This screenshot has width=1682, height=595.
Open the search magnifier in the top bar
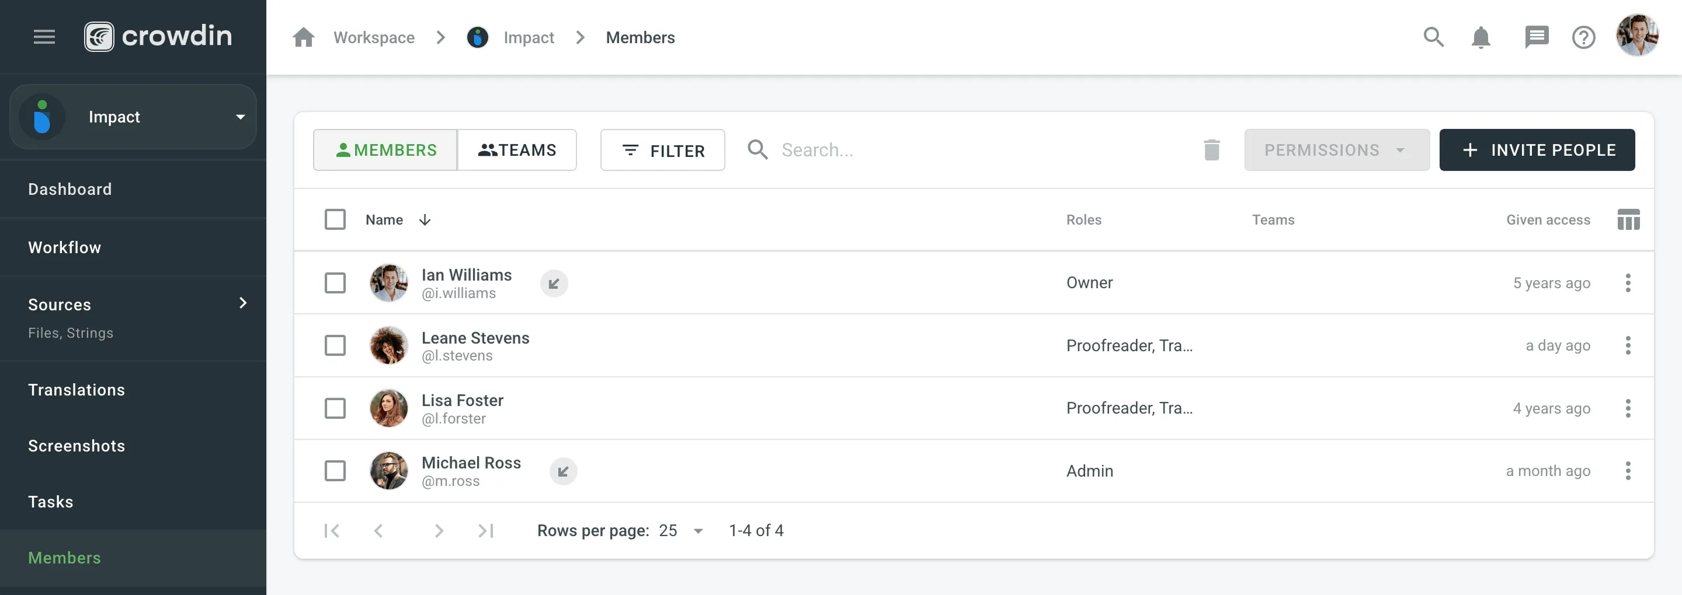(1433, 37)
